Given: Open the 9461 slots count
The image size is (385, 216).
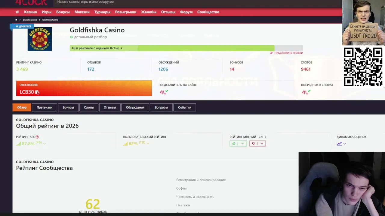Looking at the screenshot, I should click(x=306, y=69).
